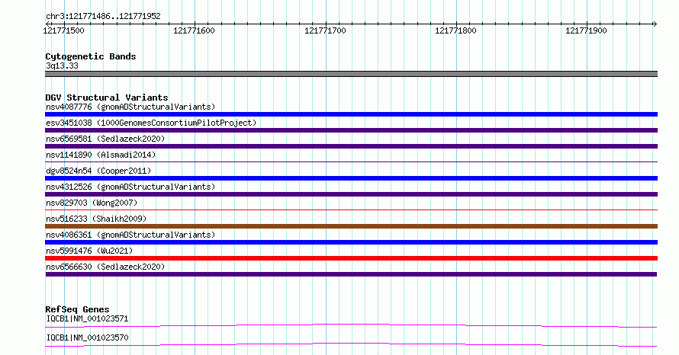Open variant label nsv4312526 (gnomADStructuralVariants)
Viewport: 679px width, 355px height.
coord(130,187)
